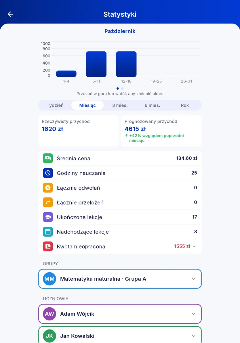Open the Prognozowany przychód card

(161, 131)
